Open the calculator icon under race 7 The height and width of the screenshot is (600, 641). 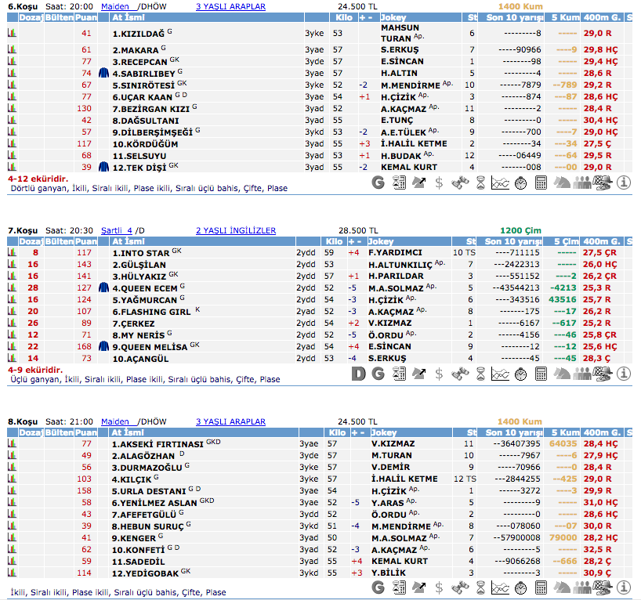tap(541, 374)
